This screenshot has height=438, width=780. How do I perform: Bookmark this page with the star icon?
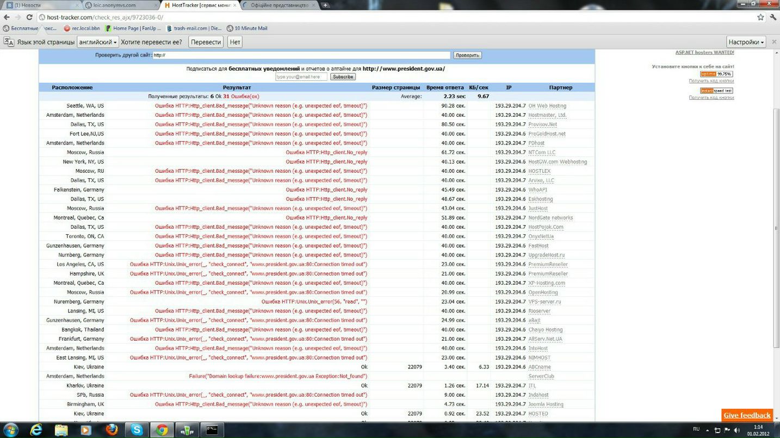[760, 17]
